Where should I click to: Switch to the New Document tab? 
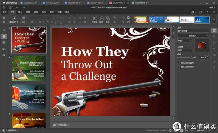coord(51,3)
